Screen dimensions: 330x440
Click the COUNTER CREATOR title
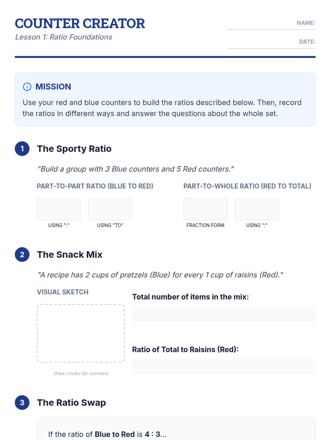click(80, 23)
